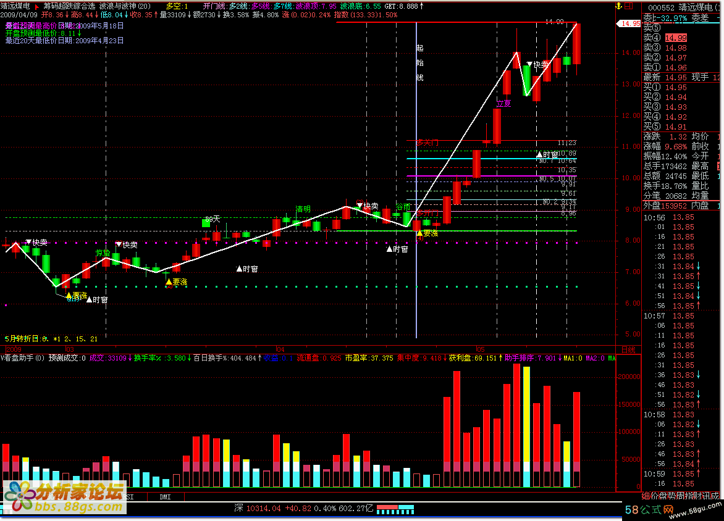Select the 快卖 sell signal near the 14.00 peak
The width and height of the screenshot is (724, 521).
click(x=537, y=65)
